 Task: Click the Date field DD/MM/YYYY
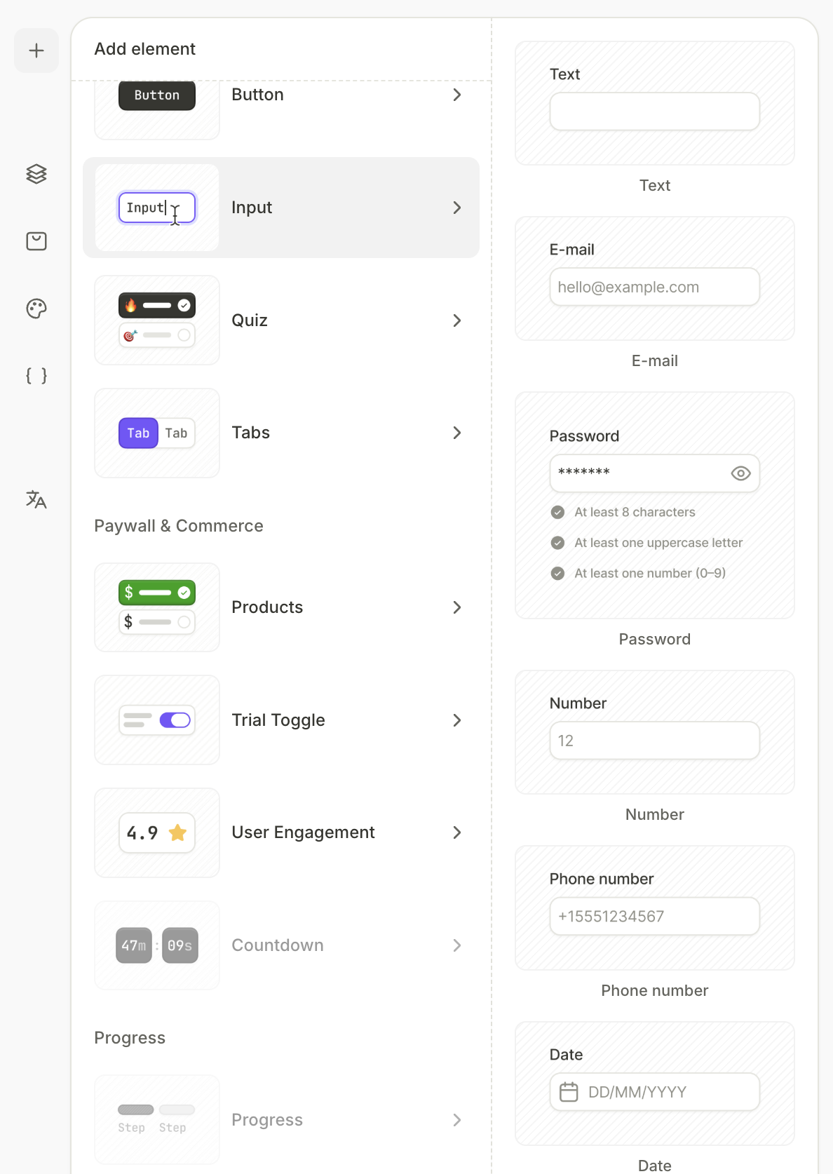(655, 1092)
